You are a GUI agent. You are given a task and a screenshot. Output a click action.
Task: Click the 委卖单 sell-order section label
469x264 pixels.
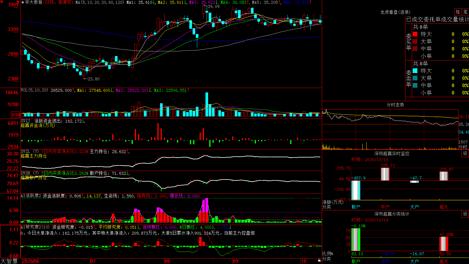pos(409,78)
